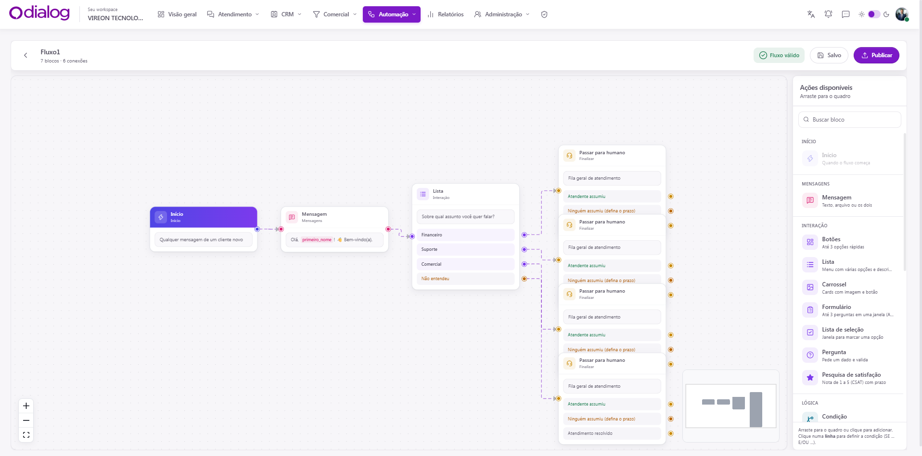Click the Odialog logo

39,13
